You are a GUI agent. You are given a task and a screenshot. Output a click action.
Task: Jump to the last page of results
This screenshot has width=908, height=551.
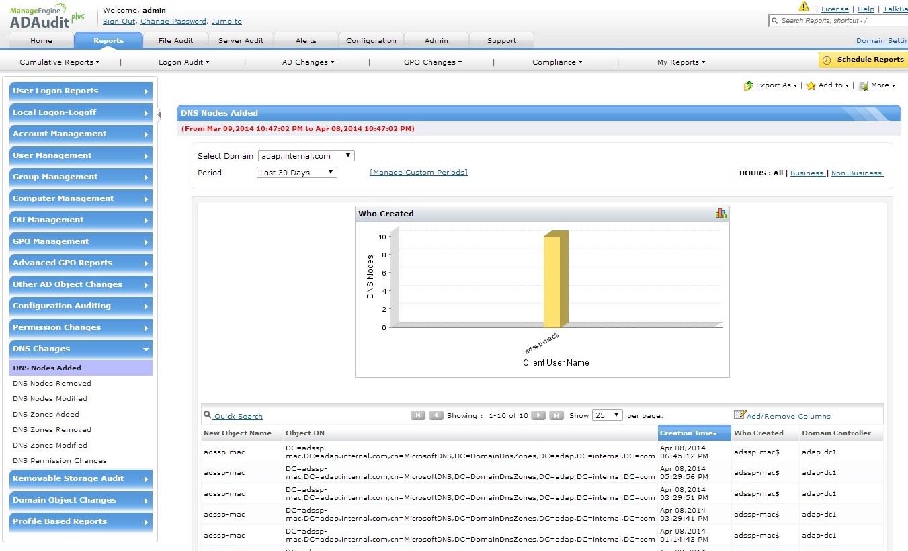[x=556, y=415]
